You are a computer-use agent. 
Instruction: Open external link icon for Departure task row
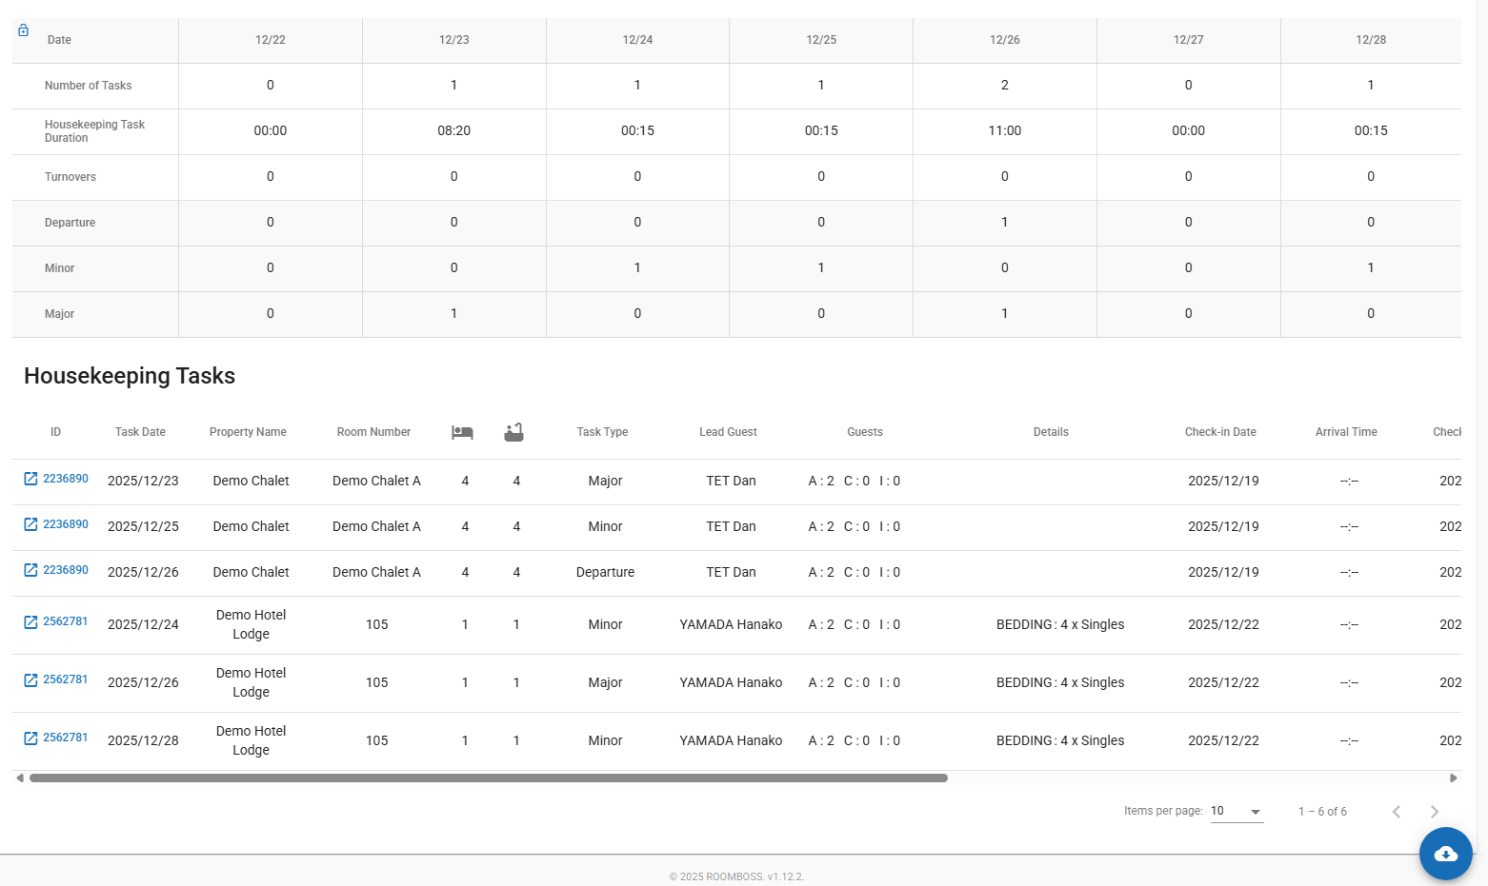tap(30, 570)
